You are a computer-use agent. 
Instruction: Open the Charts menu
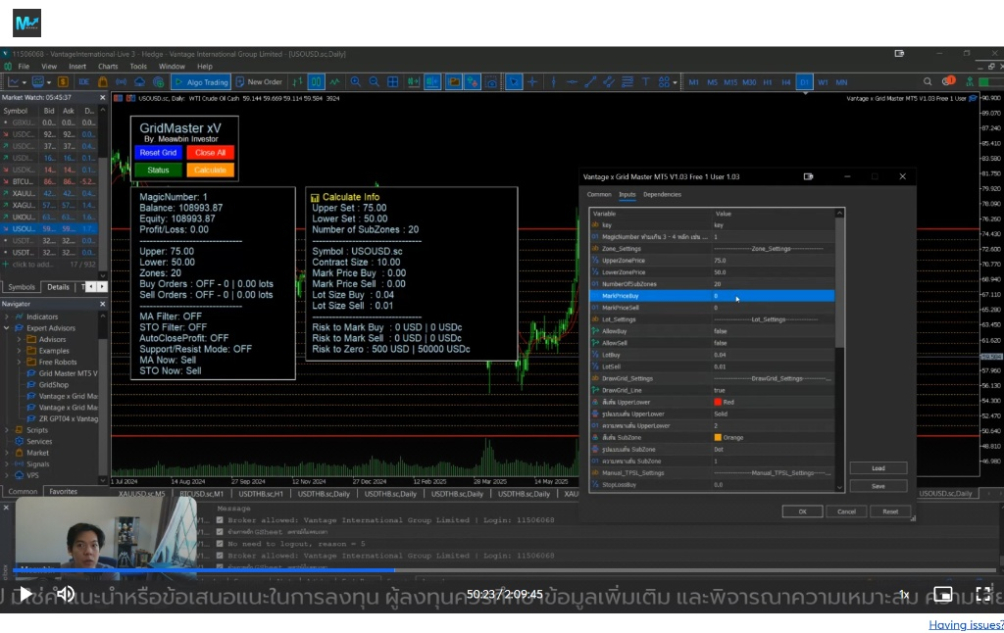[108, 67]
